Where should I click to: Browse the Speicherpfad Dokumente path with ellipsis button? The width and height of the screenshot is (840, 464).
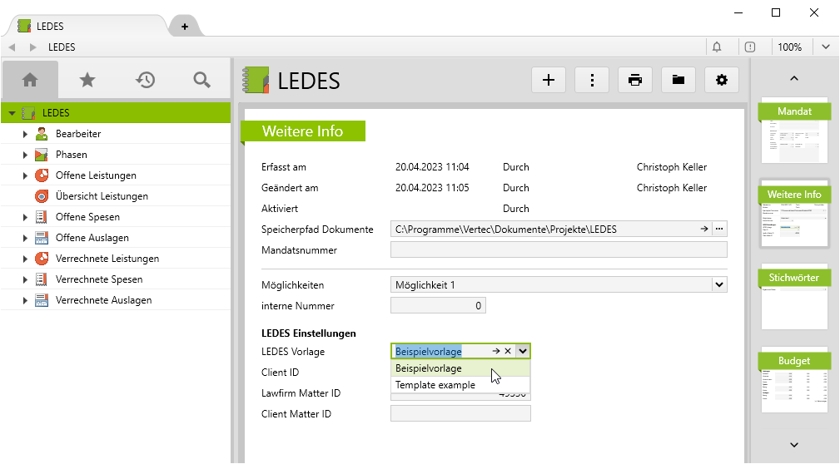[719, 229]
